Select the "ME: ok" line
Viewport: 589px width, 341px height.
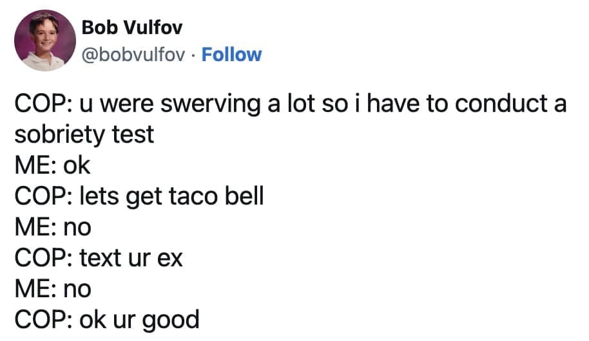click(x=52, y=165)
